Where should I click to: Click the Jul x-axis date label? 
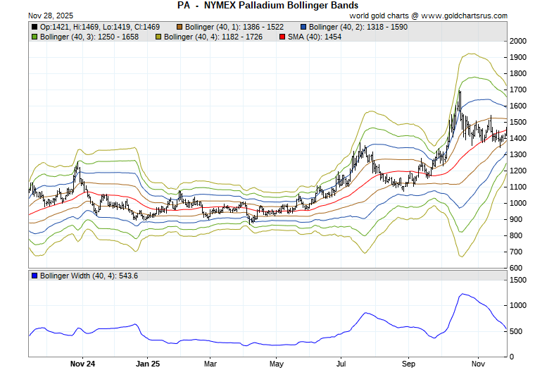click(341, 364)
